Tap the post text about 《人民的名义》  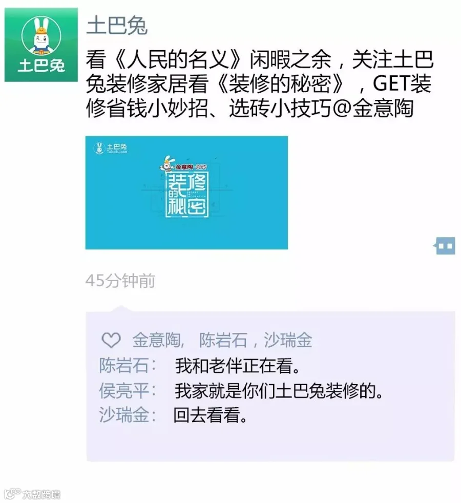[x=259, y=83]
